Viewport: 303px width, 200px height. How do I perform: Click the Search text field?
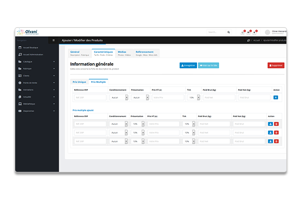(216, 32)
